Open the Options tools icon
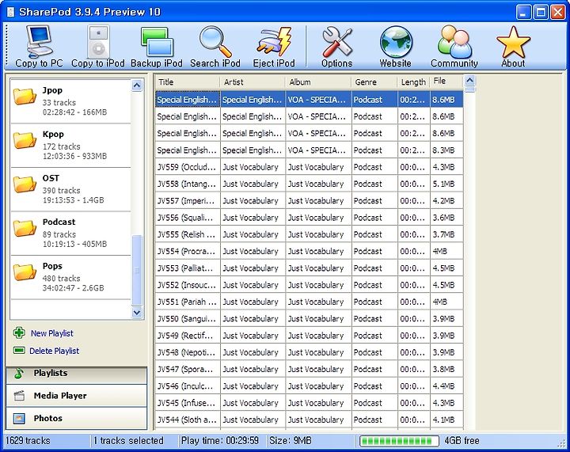The width and height of the screenshot is (570, 452). tap(337, 41)
